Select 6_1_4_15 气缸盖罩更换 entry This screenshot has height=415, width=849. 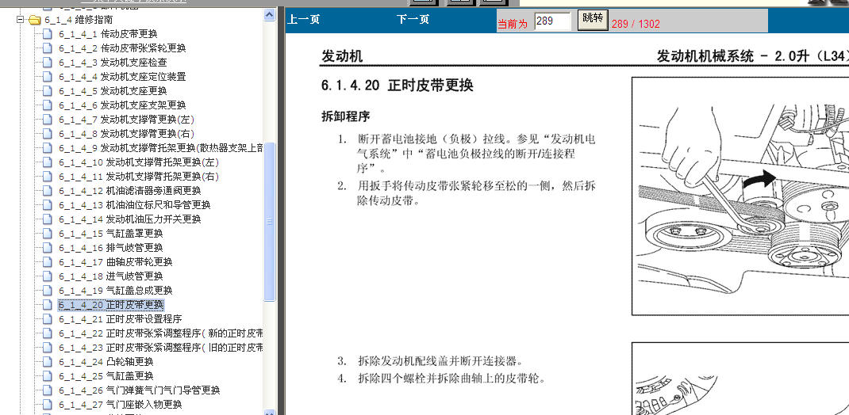[x=111, y=234]
